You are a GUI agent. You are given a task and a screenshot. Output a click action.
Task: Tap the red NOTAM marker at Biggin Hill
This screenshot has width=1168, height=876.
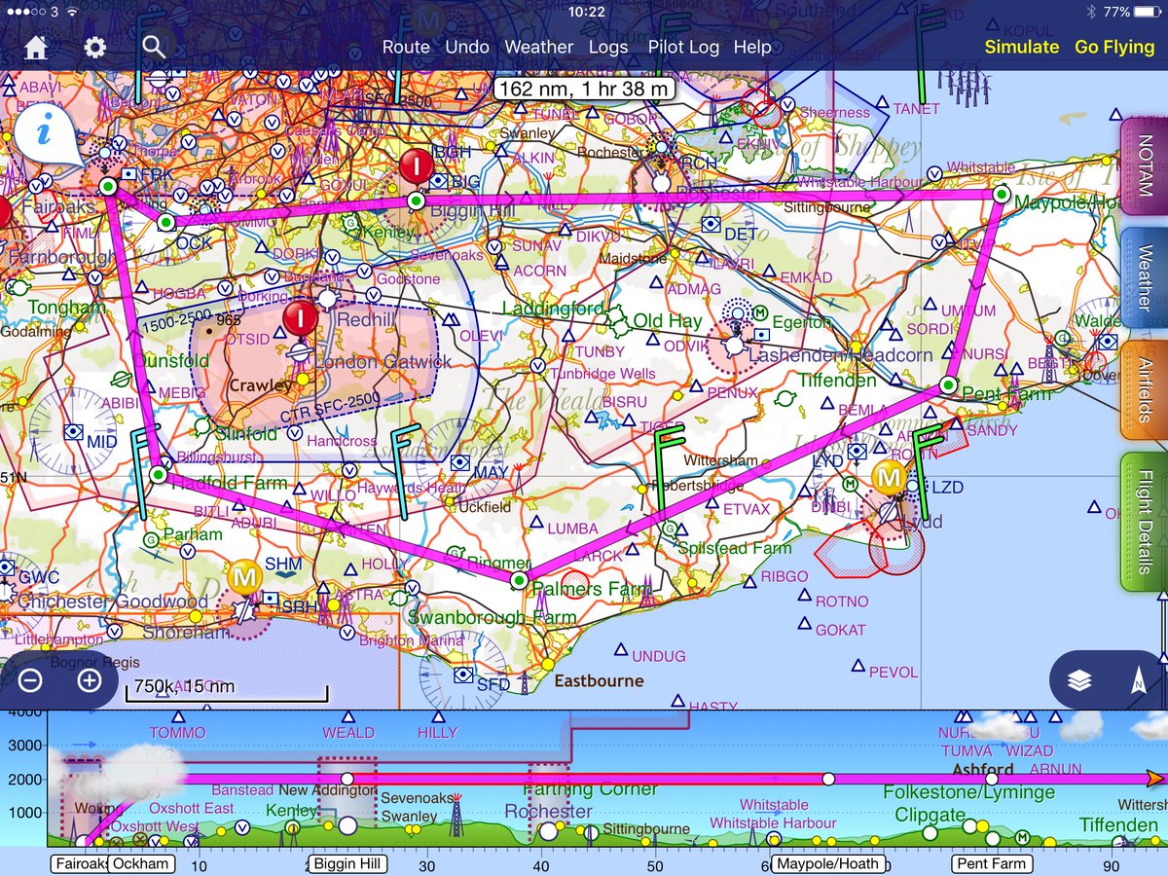pyautogui.click(x=417, y=166)
